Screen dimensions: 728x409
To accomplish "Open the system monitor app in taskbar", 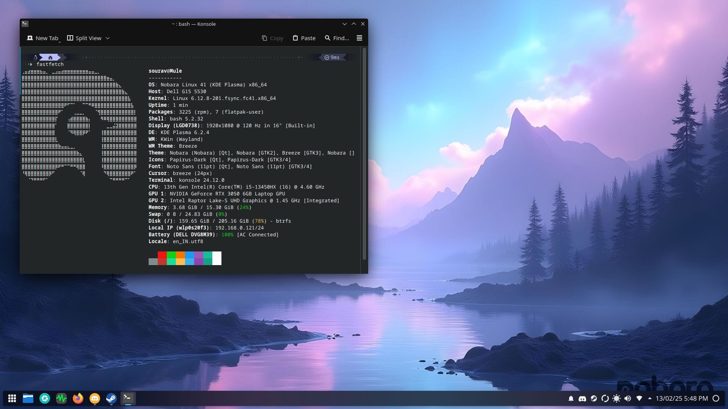I will [x=62, y=398].
